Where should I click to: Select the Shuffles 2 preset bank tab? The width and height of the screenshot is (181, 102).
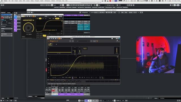[x=63, y=80]
